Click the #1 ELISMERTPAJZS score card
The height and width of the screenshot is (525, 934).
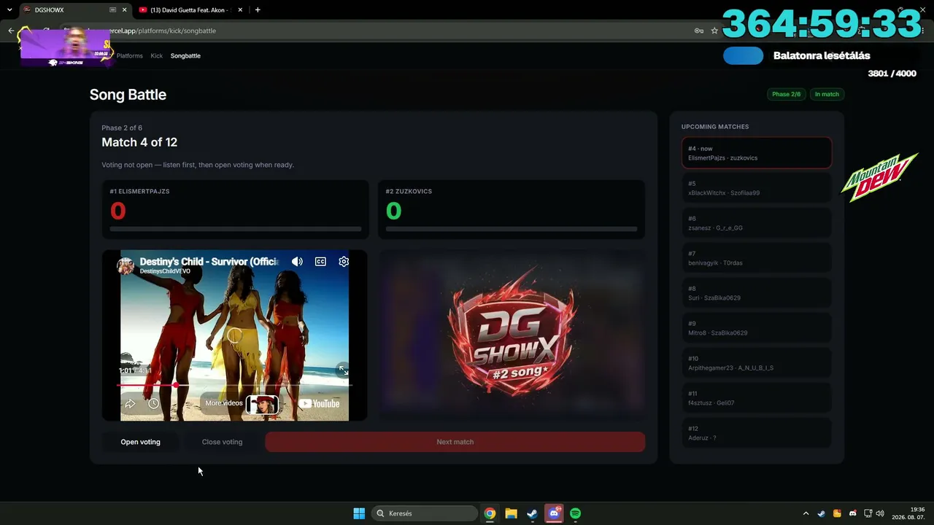[235, 210]
